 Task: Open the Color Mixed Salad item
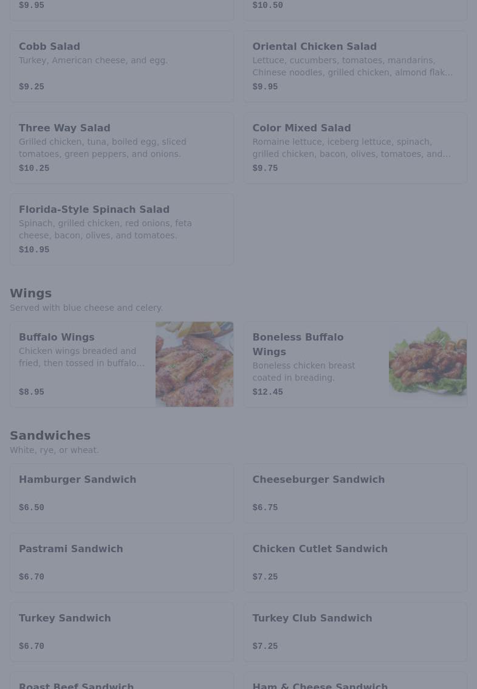pos(355,148)
